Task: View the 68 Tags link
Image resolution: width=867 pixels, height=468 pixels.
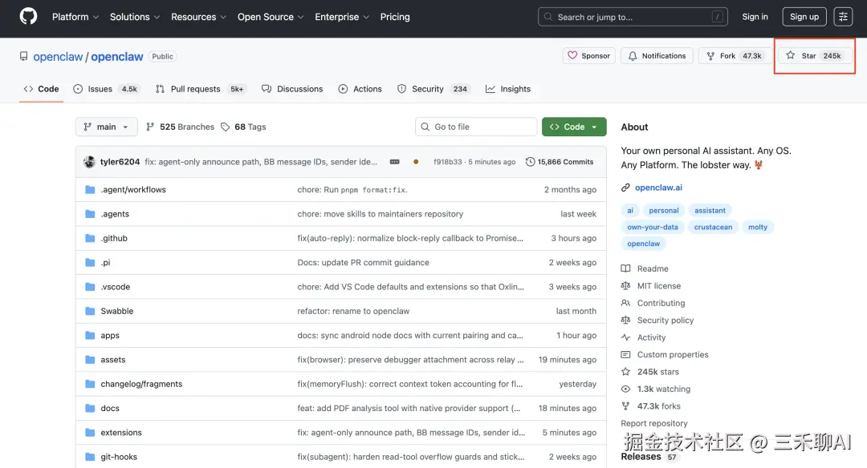Action: [243, 127]
